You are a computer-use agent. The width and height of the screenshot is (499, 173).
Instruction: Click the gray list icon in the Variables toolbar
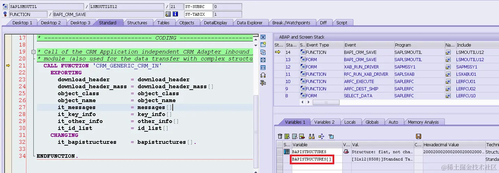(x=295, y=137)
